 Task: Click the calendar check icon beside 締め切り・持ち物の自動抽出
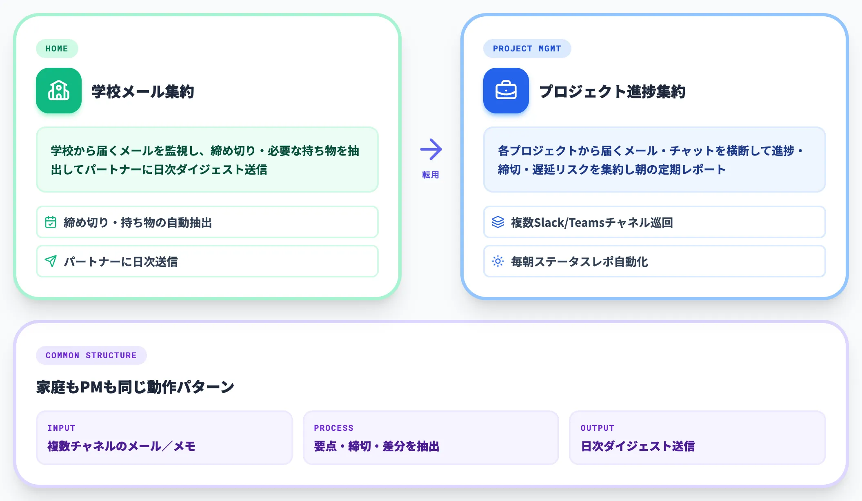point(51,222)
